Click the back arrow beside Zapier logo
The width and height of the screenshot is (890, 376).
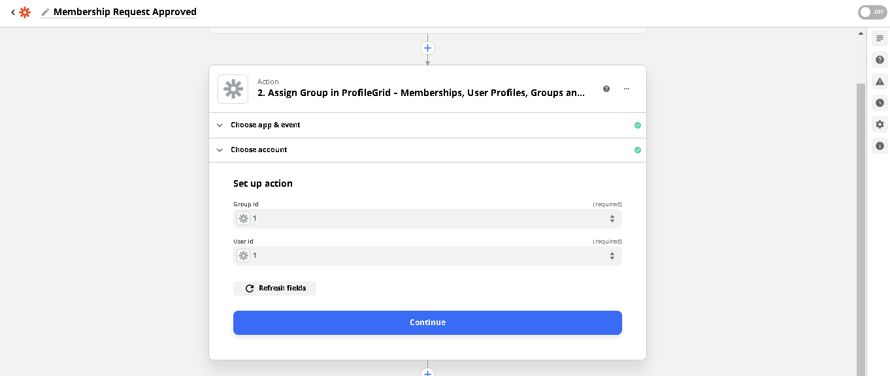click(12, 12)
